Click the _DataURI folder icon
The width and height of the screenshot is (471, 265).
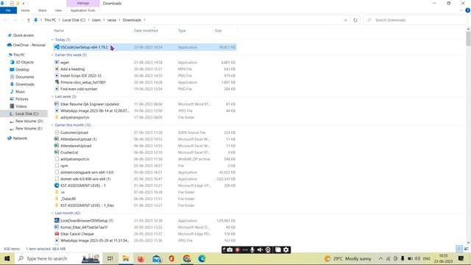(57, 199)
